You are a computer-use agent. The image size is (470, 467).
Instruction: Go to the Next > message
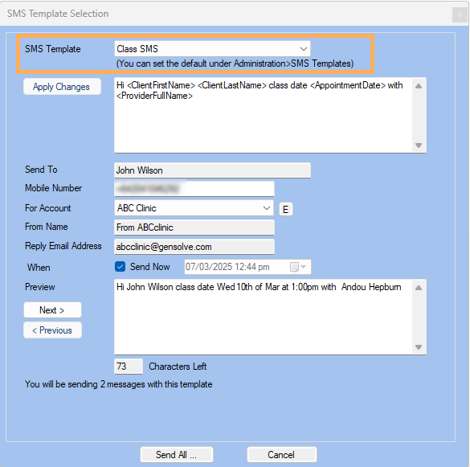(x=52, y=310)
